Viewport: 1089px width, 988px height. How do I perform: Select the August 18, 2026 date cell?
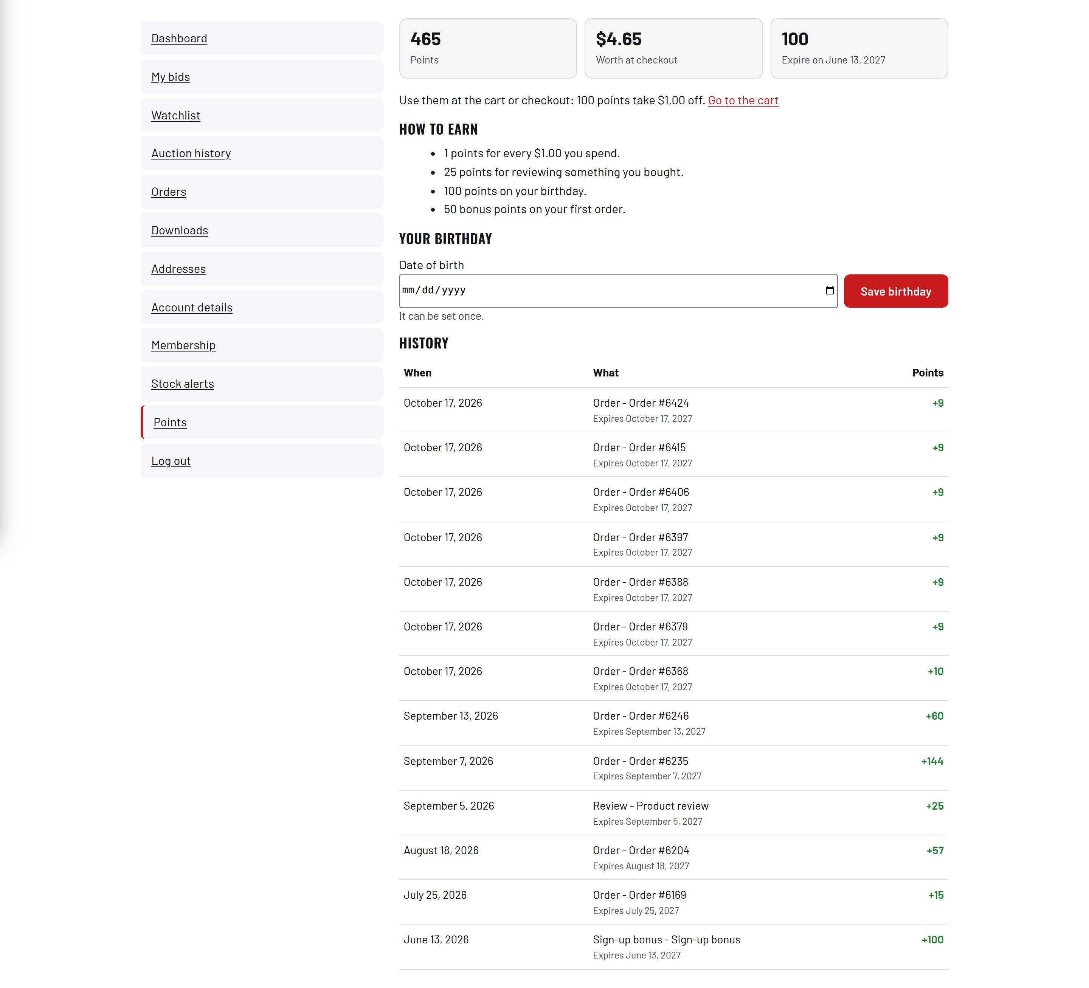pyautogui.click(x=441, y=850)
